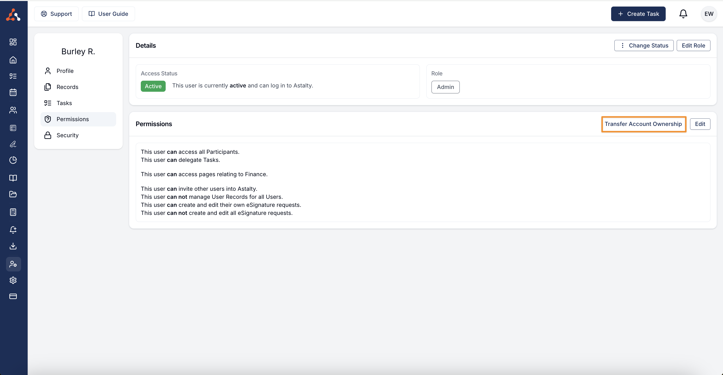Select the Profile tab for Burley R.

pyautogui.click(x=65, y=71)
